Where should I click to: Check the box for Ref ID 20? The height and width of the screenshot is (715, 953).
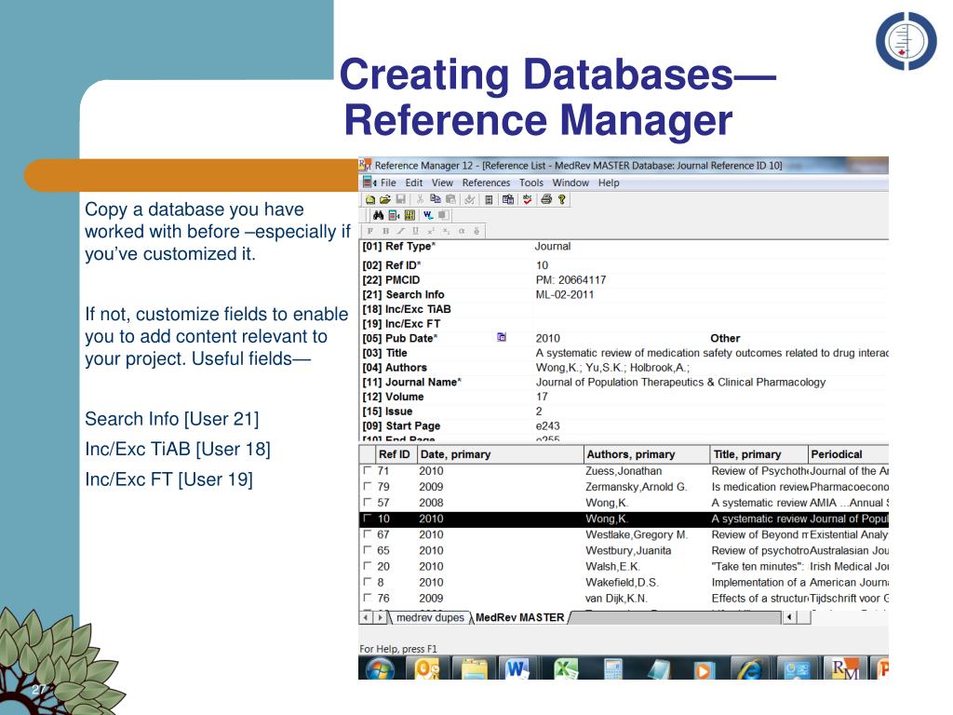[367, 565]
